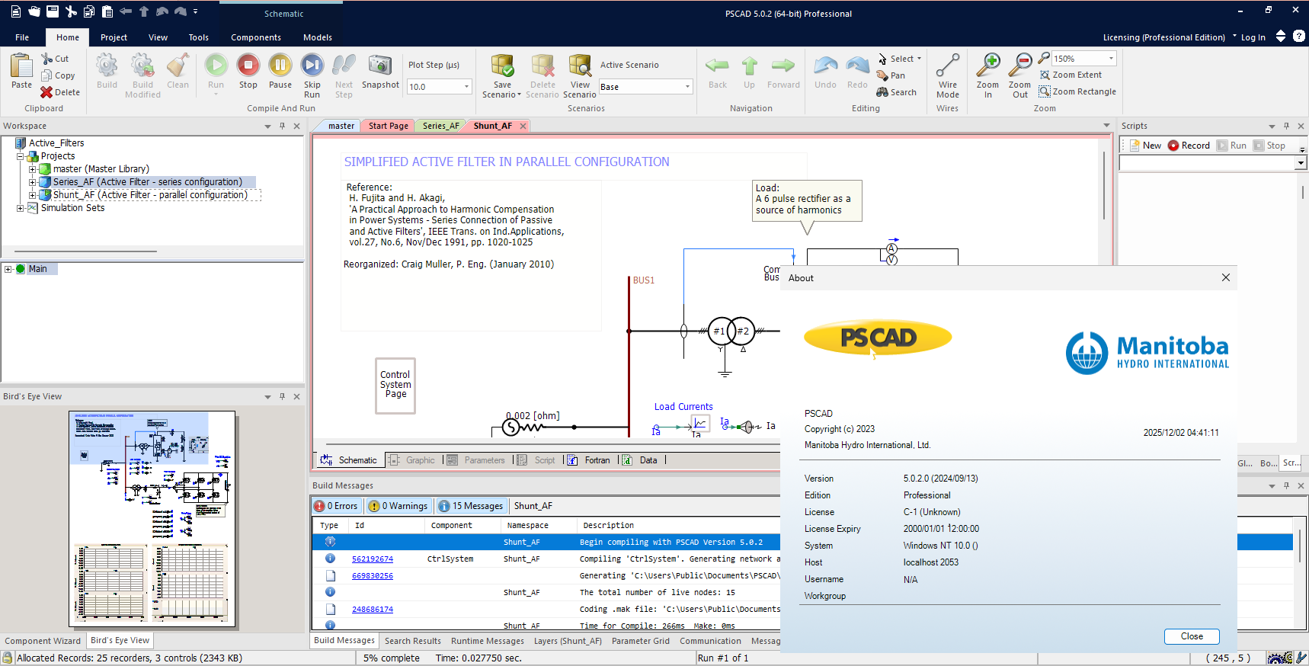Viewport: 1309px width, 666px height.
Task: Click the Save Scenario icon
Action: [x=502, y=66]
